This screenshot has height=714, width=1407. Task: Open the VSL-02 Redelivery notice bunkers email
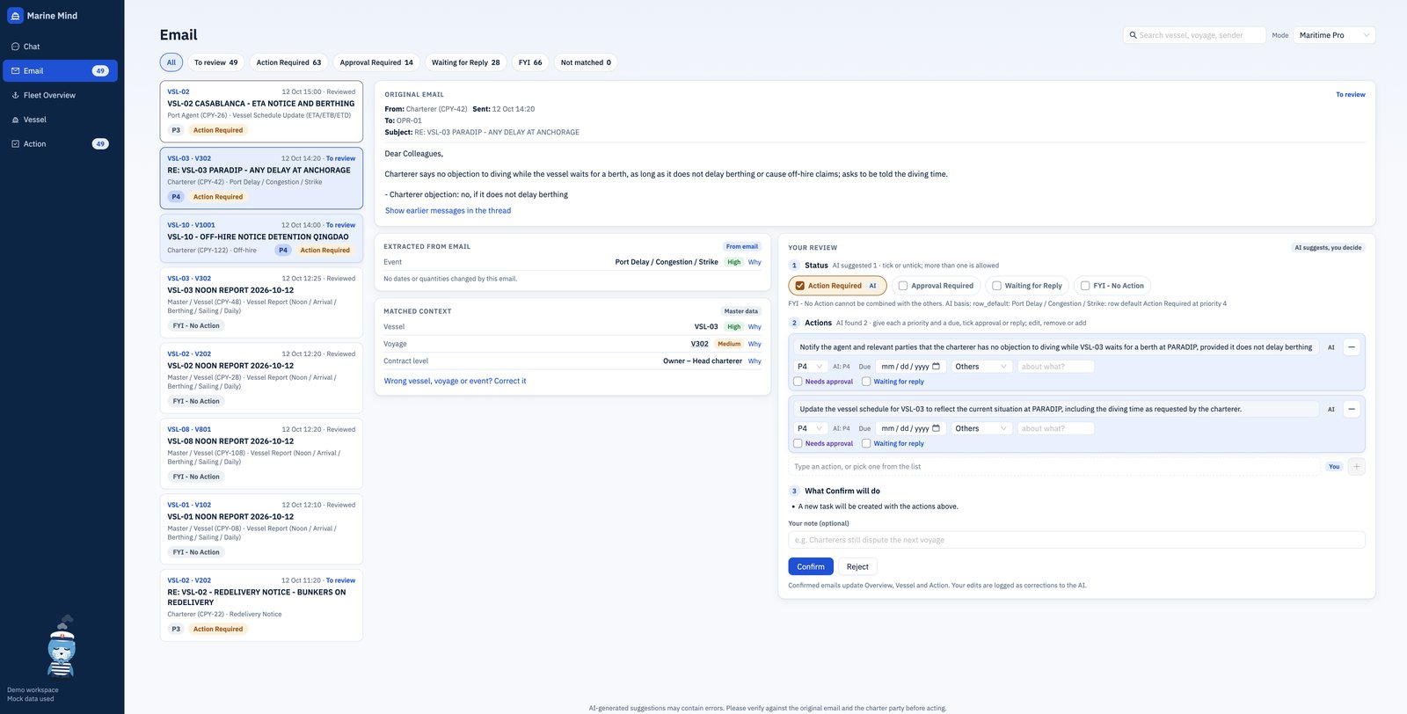(261, 606)
